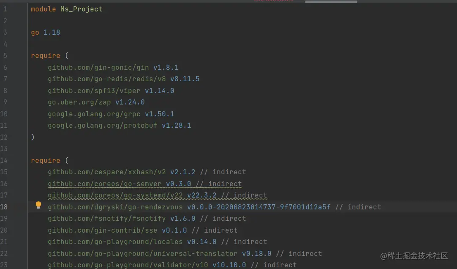Click the 'go 1.18' version text
The width and height of the screenshot is (457, 269).
pos(46,33)
